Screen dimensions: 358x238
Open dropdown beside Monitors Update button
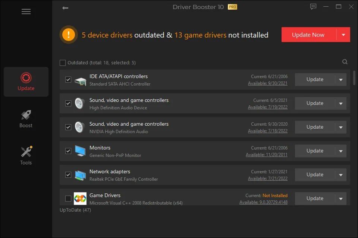click(340, 151)
